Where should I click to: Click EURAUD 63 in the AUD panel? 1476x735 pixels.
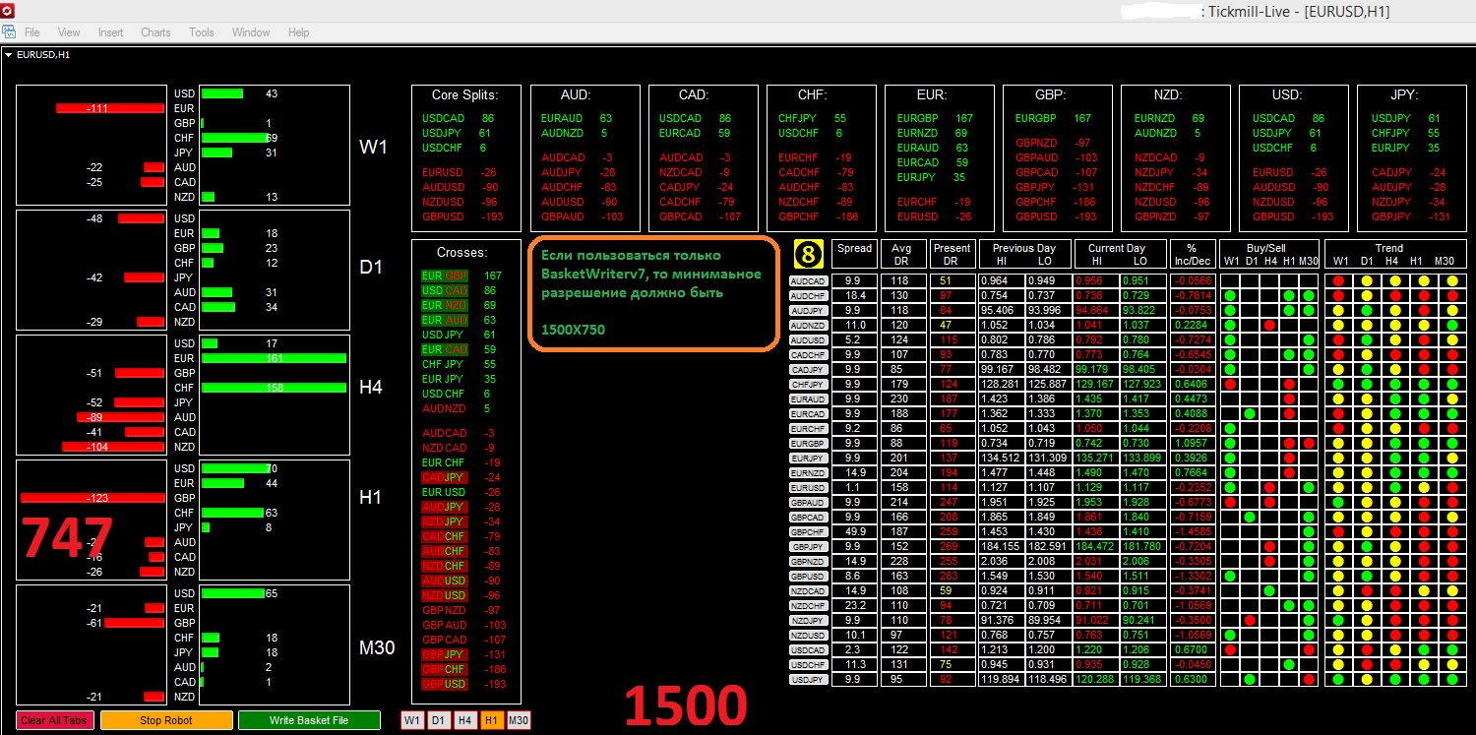pos(577,118)
